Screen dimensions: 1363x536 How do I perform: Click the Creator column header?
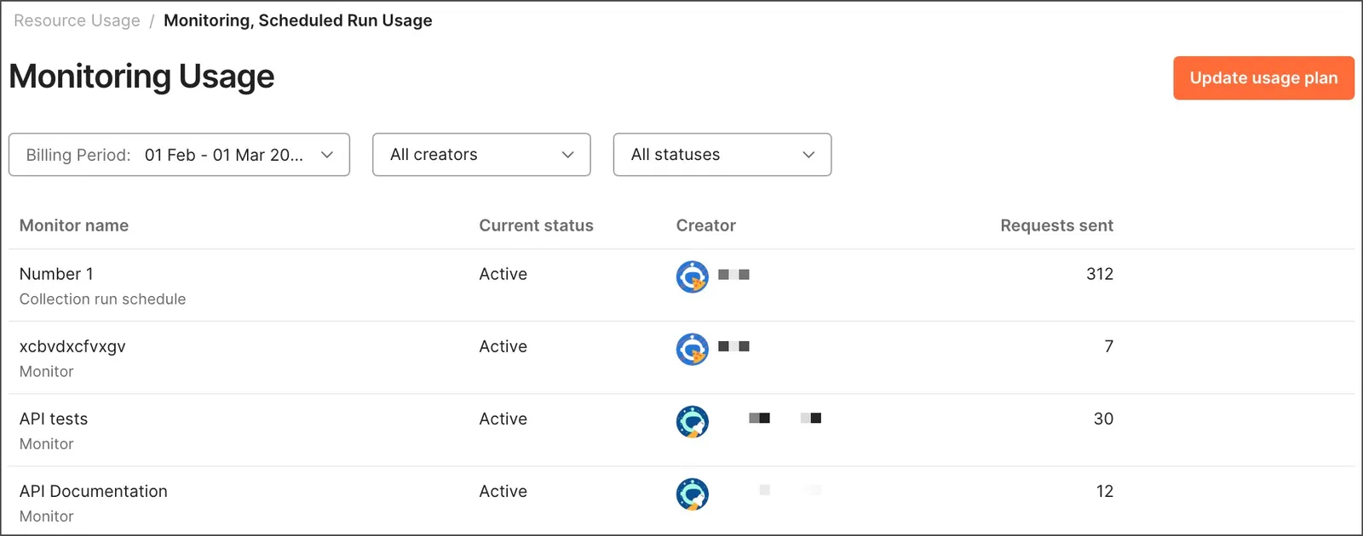[705, 225]
